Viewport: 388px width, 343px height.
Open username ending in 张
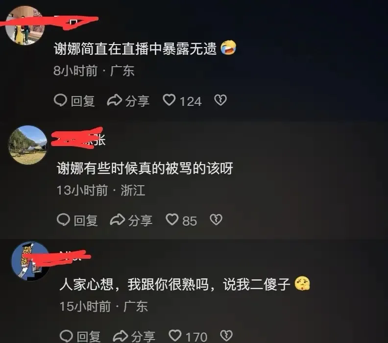pos(78,140)
